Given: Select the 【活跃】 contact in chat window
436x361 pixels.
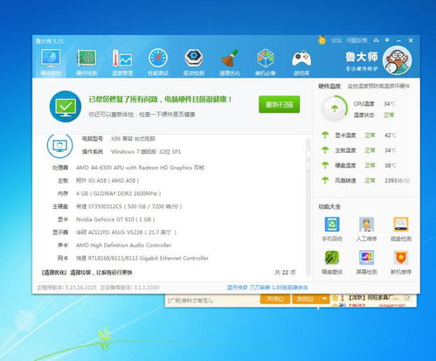Looking at the screenshot, I should click(x=373, y=298).
